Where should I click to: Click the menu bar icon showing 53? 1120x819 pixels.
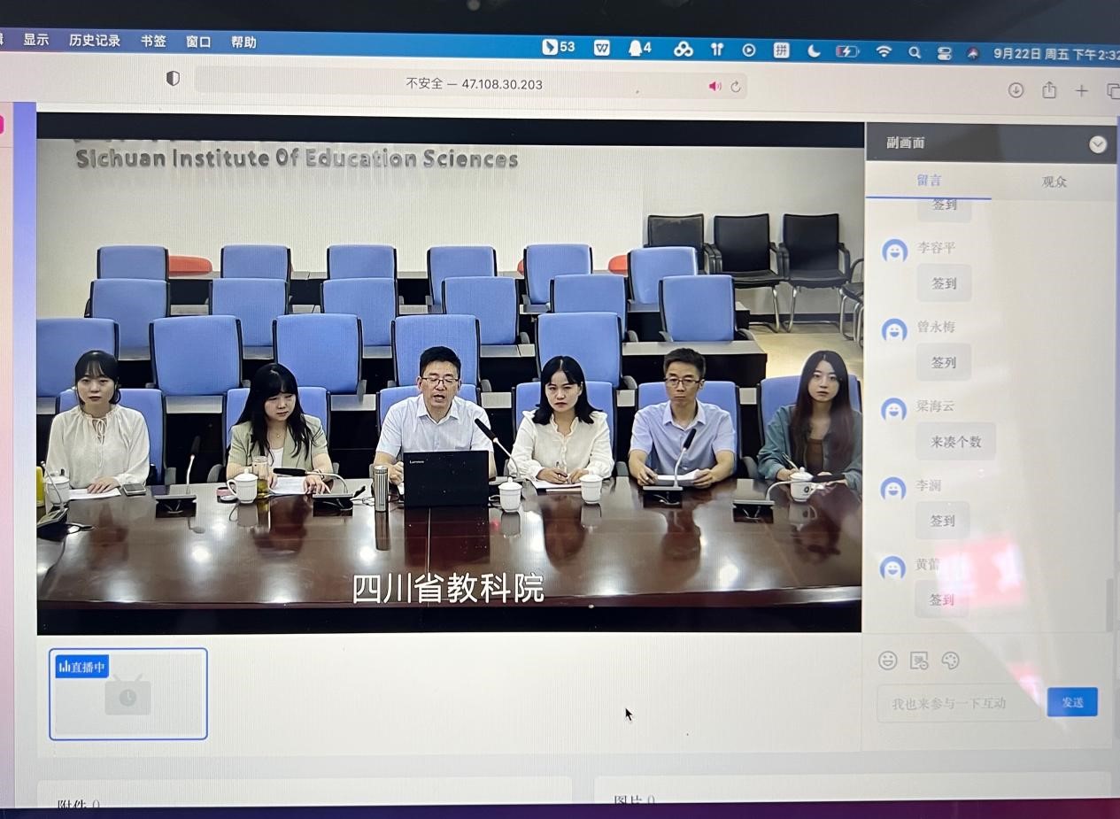(558, 47)
